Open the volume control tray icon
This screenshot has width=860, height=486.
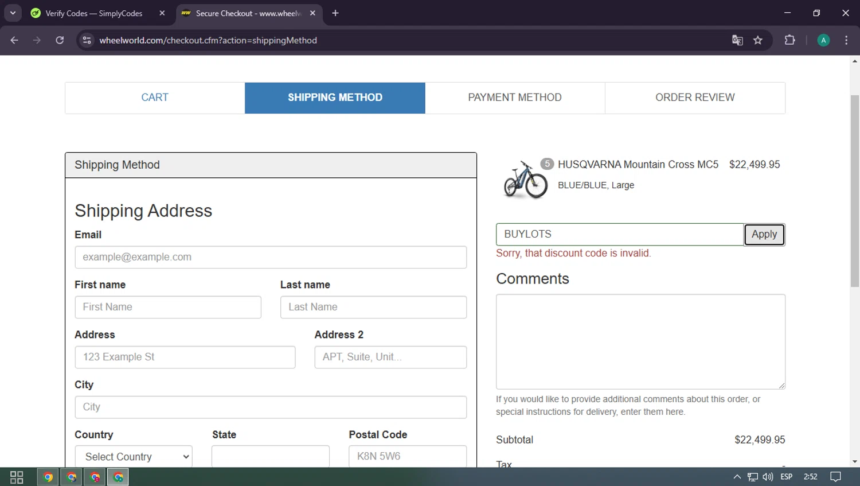(x=768, y=477)
